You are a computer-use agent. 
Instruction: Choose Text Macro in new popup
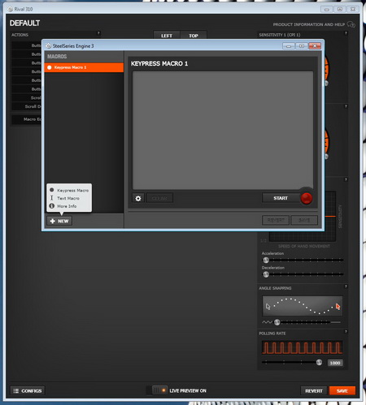[x=68, y=198]
